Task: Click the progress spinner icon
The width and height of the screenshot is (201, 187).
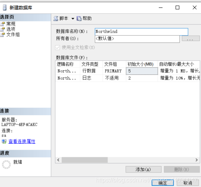Action: coord(6,165)
